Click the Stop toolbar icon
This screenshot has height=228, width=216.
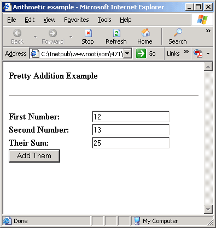[88, 33]
